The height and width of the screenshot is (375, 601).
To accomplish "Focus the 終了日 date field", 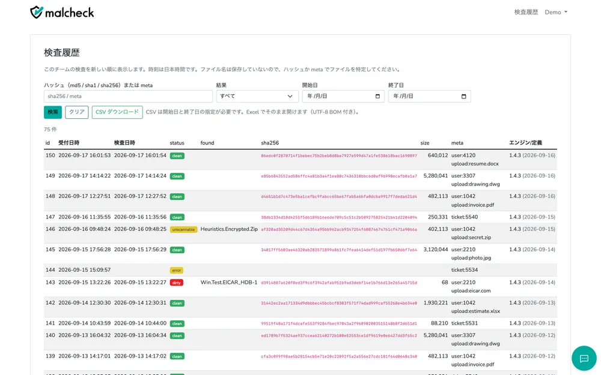I will 429,97.
